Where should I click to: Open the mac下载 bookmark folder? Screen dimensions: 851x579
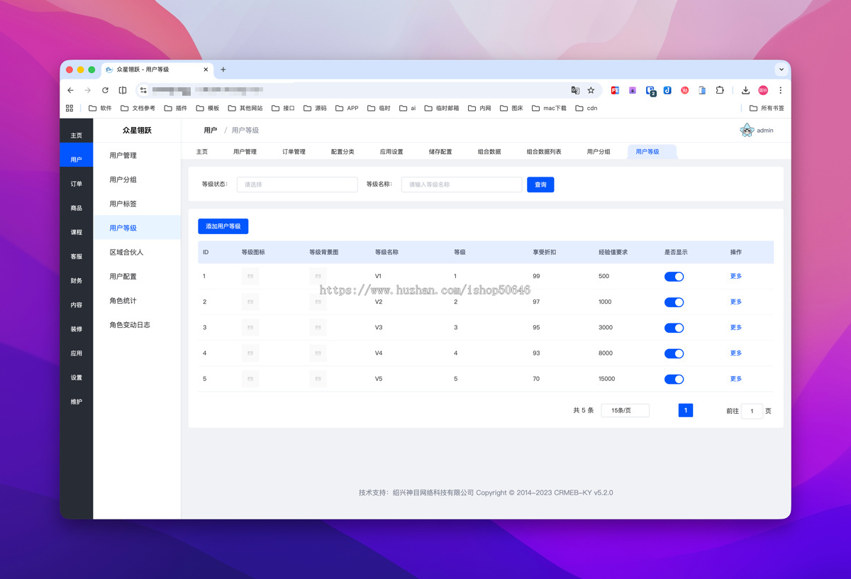pyautogui.click(x=549, y=109)
